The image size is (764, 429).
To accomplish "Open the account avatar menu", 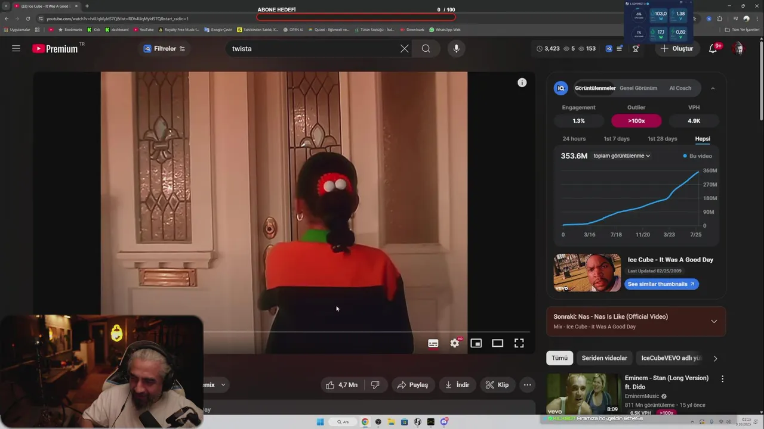I will click(x=738, y=48).
